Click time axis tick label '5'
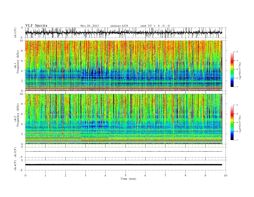The height and width of the screenshot is (197, 254). [x=125, y=175]
